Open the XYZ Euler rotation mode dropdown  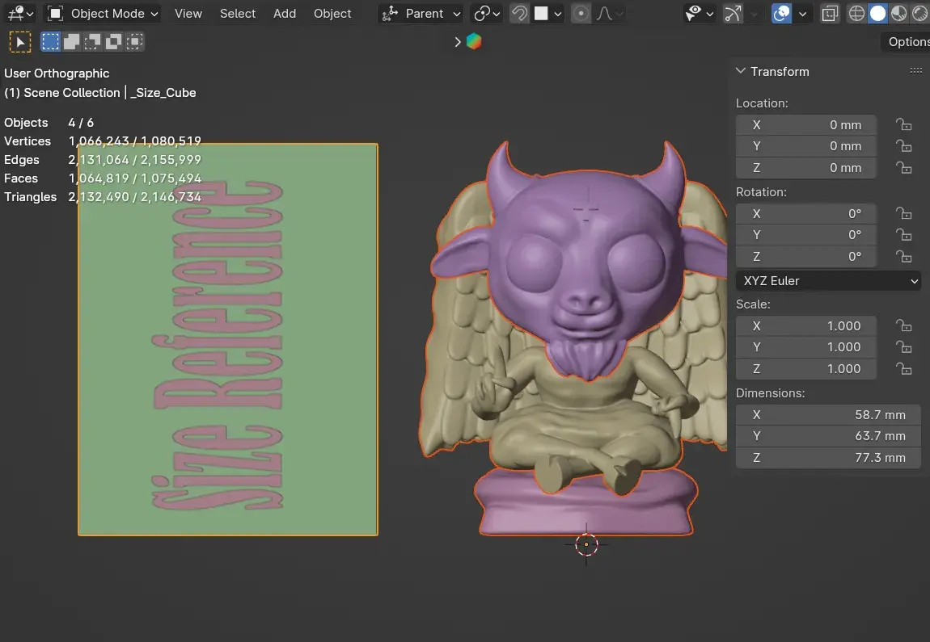[828, 281]
